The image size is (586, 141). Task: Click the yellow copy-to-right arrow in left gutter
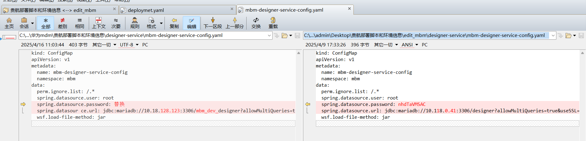[x=23, y=104]
